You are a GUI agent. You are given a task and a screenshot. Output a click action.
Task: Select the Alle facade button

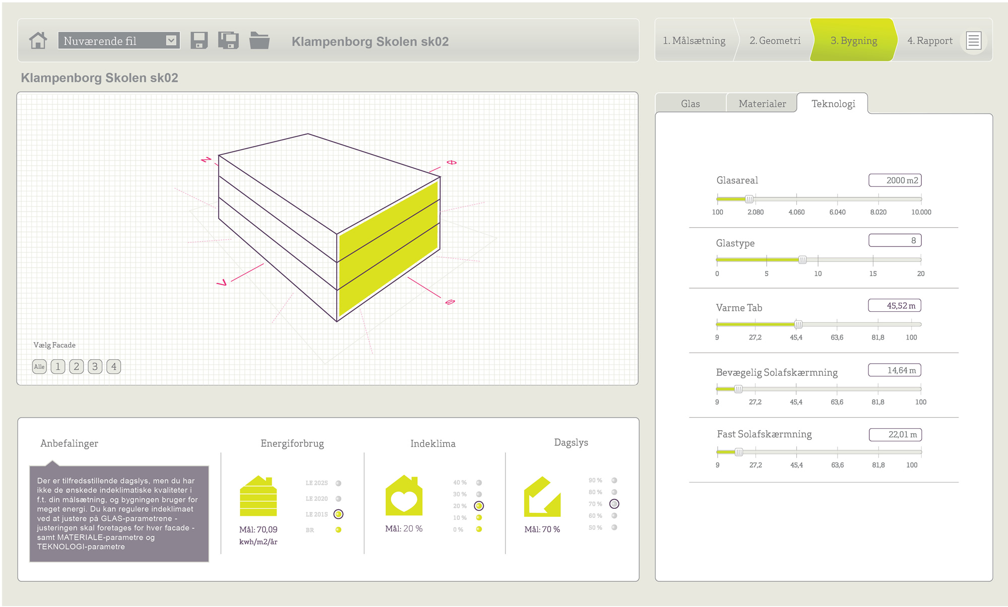click(39, 367)
